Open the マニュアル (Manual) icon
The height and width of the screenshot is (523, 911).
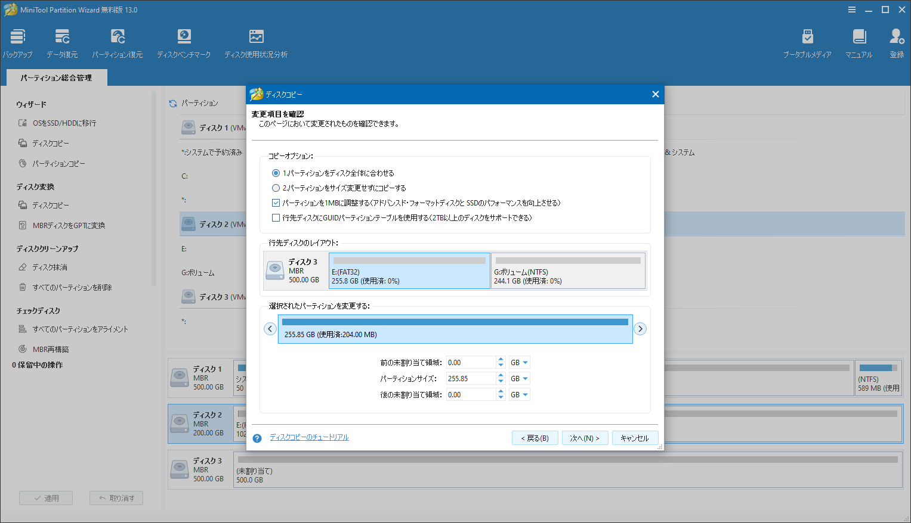(x=859, y=42)
